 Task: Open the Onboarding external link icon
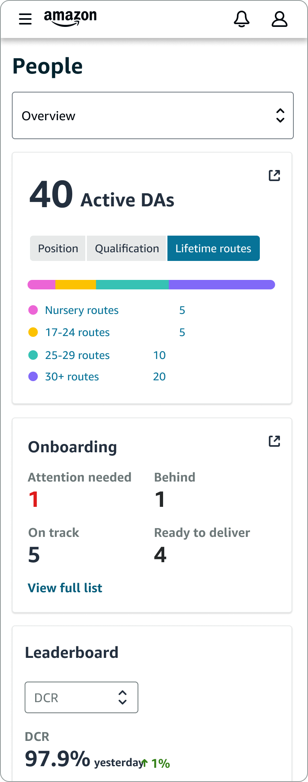274,440
